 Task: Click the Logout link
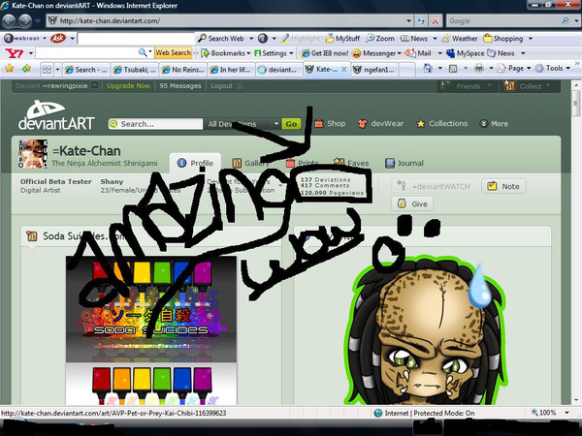pyautogui.click(x=221, y=85)
